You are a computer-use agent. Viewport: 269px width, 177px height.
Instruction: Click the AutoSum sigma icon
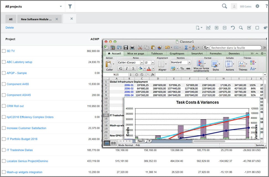coord(186,47)
